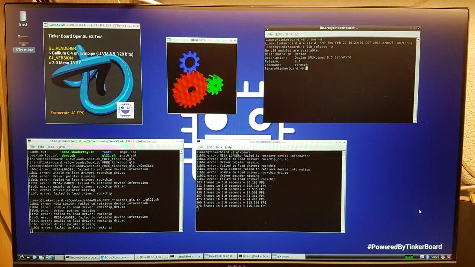Open Edit menu in the uname terminal
This screenshot has height=267, width=475.
pyautogui.click(x=279, y=34)
